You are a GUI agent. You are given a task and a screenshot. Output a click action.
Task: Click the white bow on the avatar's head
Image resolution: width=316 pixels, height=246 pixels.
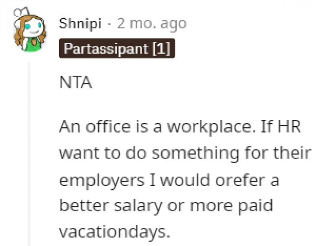click(21, 12)
